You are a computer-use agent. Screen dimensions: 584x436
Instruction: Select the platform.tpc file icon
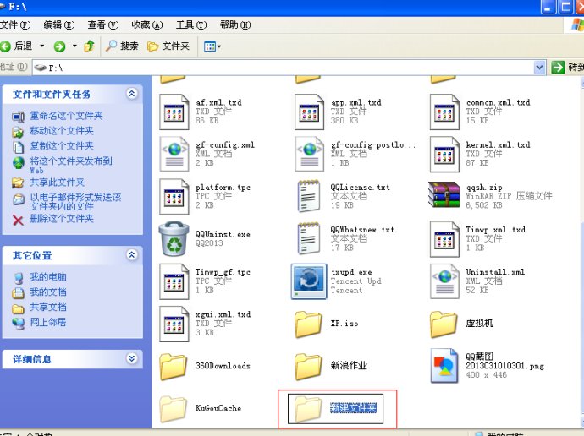[x=174, y=197]
